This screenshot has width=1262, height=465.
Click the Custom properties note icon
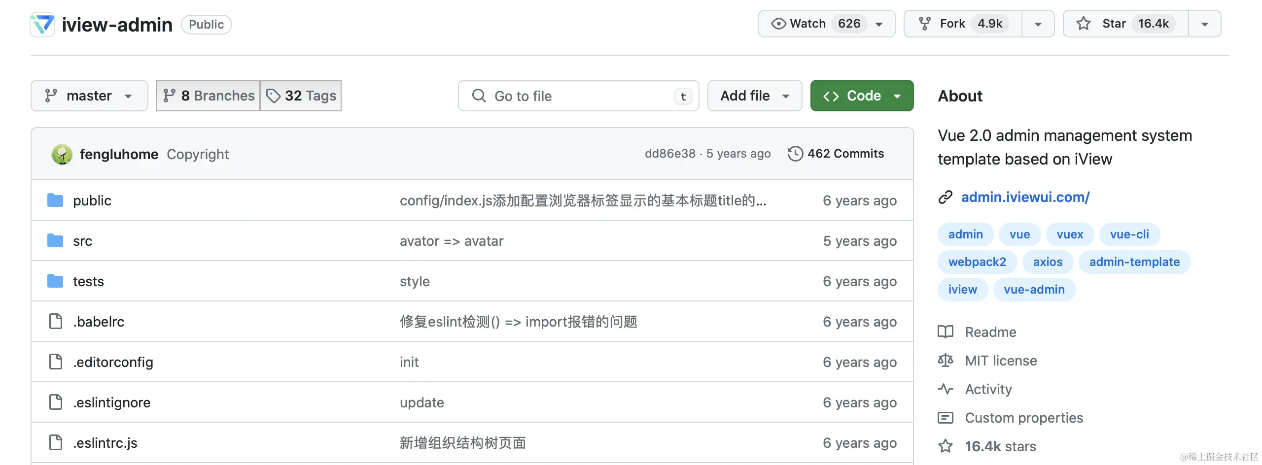(946, 418)
